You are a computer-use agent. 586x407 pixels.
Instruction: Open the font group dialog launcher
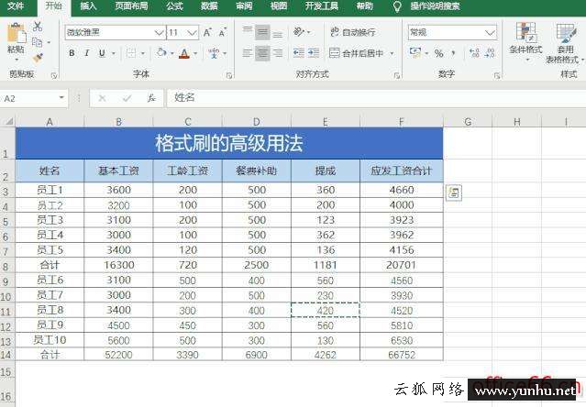click(229, 76)
